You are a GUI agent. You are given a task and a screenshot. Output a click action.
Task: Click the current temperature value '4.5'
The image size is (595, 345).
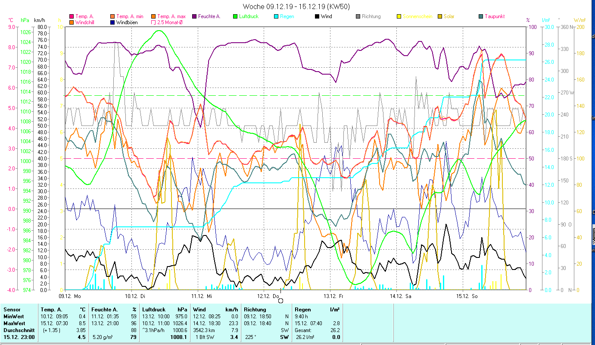click(x=82, y=337)
